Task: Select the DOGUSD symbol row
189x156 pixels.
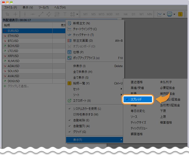Action: (x=34, y=81)
